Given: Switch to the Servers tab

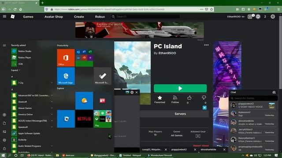Looking at the screenshot, I should 180,114.
